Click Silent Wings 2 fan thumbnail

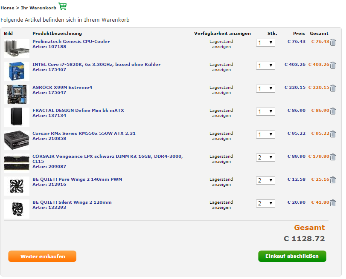tap(17, 209)
